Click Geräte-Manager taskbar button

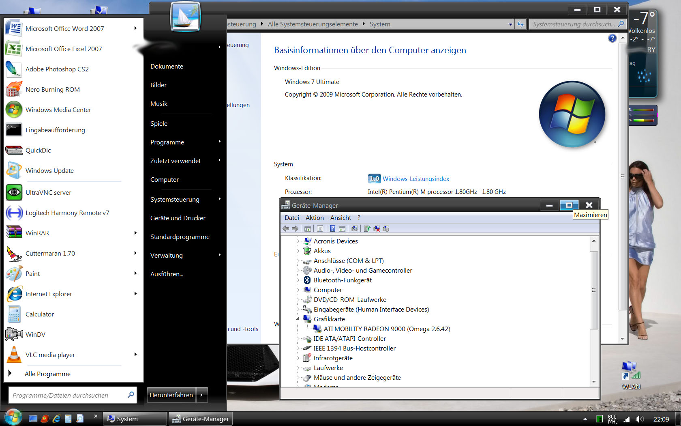click(x=201, y=419)
